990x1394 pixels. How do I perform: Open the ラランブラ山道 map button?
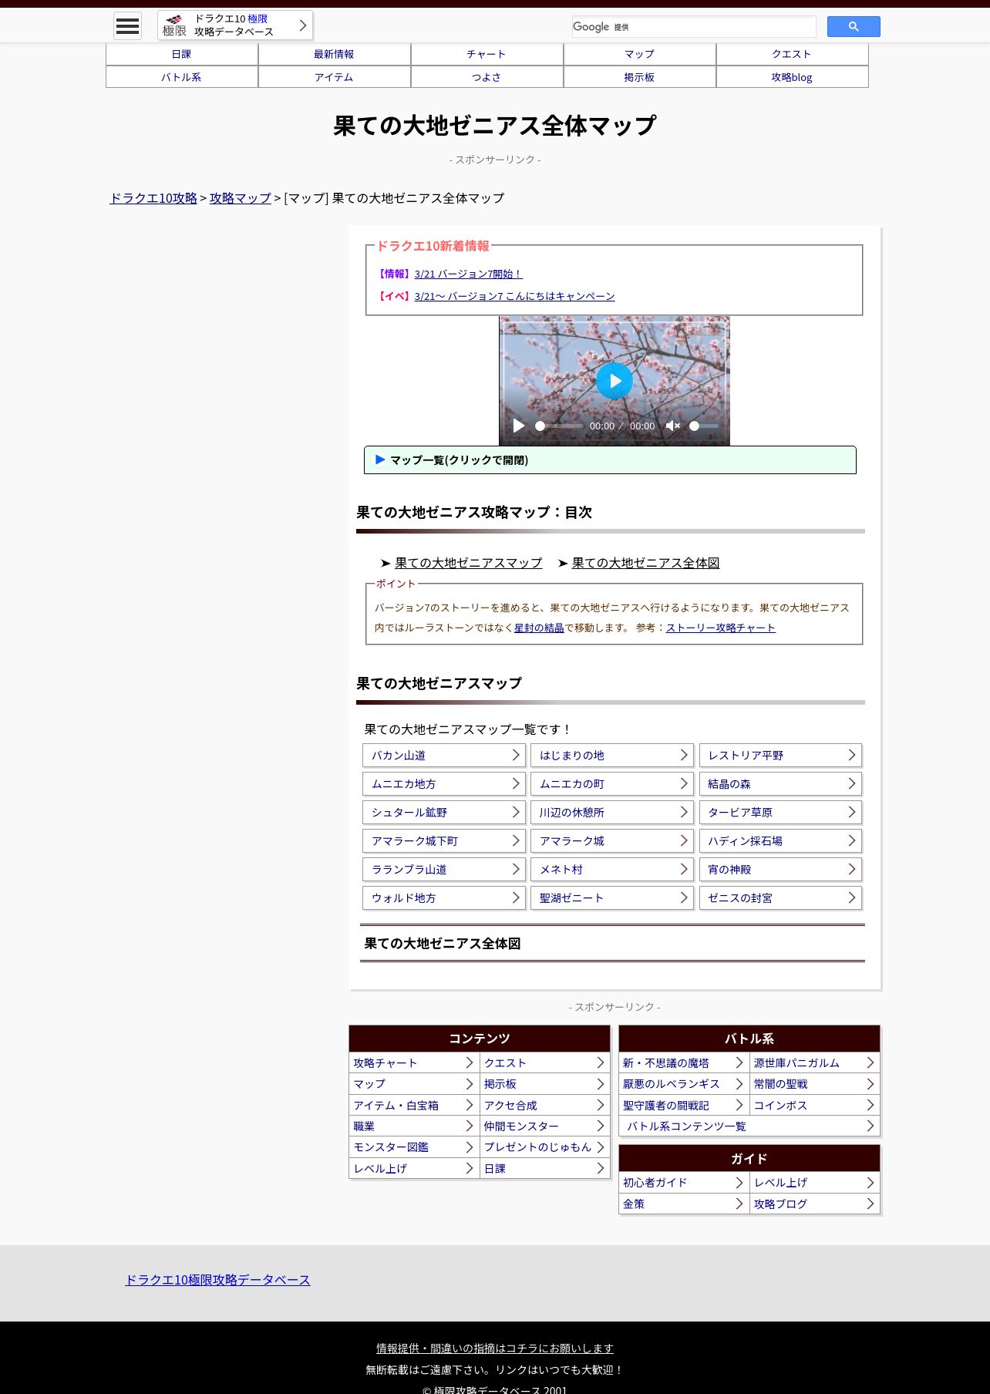click(444, 870)
